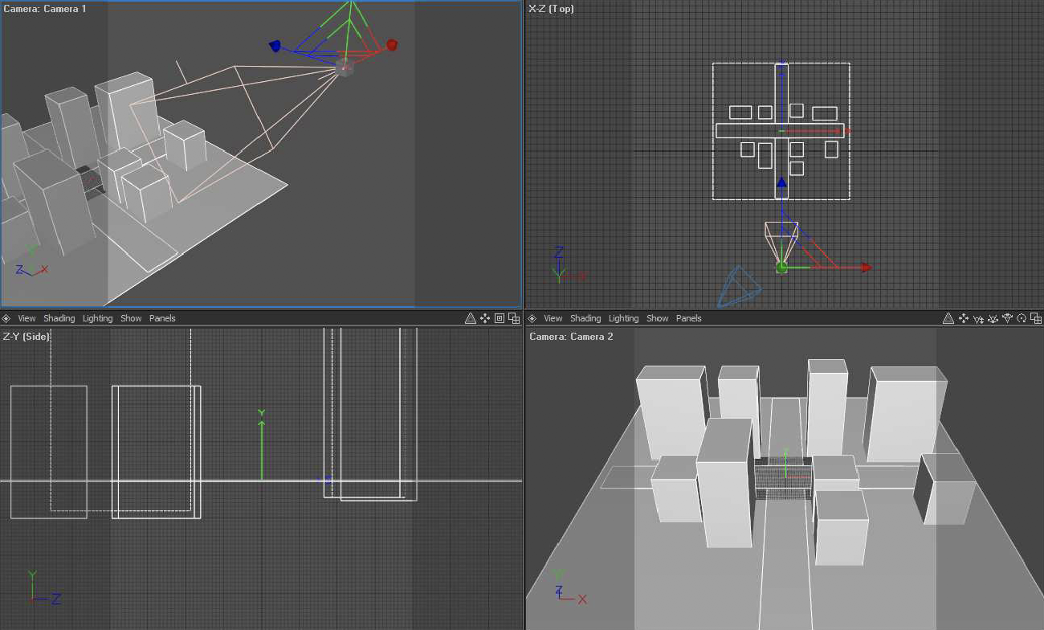Select the pan arrows icon in the Side viewport toolbar
The height and width of the screenshot is (630, 1044).
pos(485,318)
